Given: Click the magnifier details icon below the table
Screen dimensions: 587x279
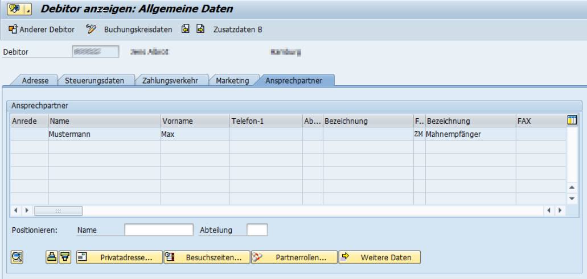Looking at the screenshot, I should point(18,257).
